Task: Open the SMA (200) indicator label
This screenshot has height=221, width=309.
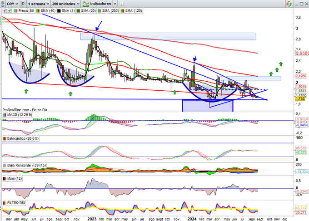Action: 110,10
